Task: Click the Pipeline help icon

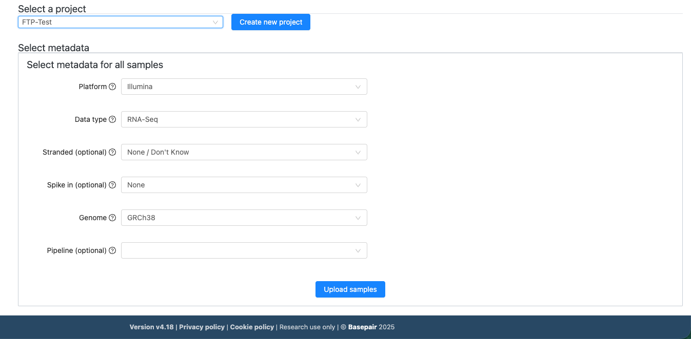Action: [113, 250]
